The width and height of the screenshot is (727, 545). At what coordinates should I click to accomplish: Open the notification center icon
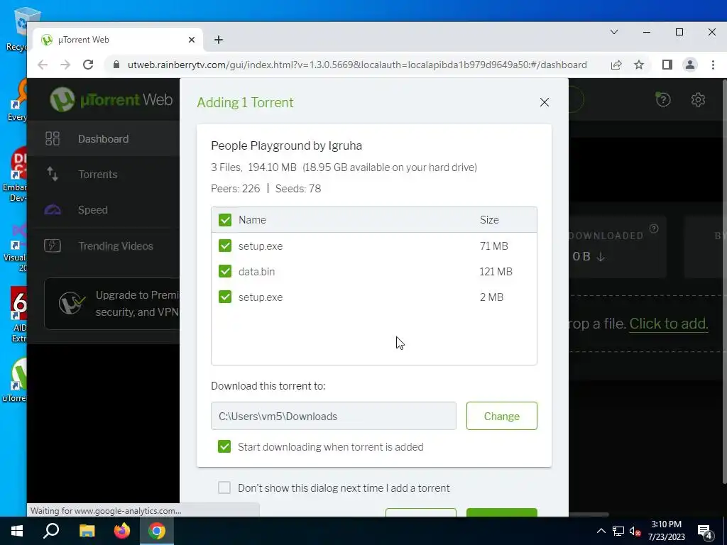pos(705,532)
